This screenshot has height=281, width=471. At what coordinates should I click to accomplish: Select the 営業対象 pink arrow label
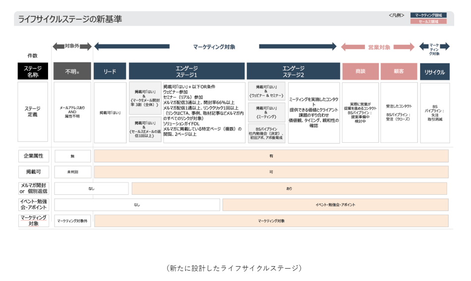click(379, 47)
